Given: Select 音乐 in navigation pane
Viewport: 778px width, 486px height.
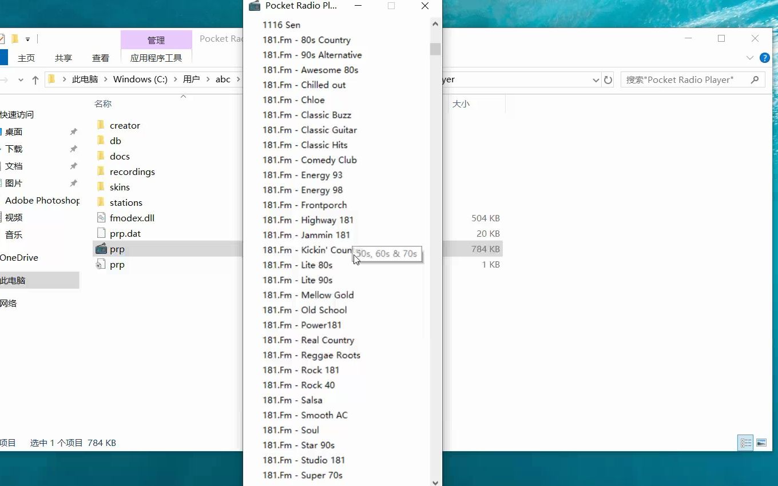Looking at the screenshot, I should click(14, 235).
